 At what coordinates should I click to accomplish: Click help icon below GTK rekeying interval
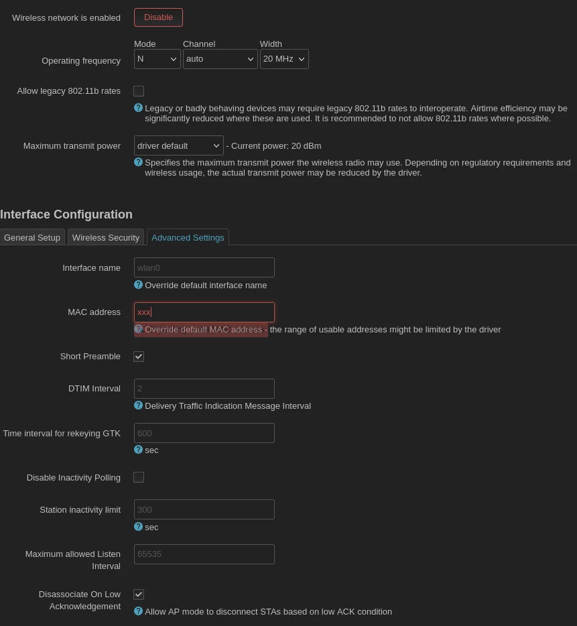pos(138,450)
